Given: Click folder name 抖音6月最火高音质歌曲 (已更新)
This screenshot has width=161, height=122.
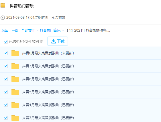Looking at the screenshot, I should pyautogui.click(x=48, y=79).
